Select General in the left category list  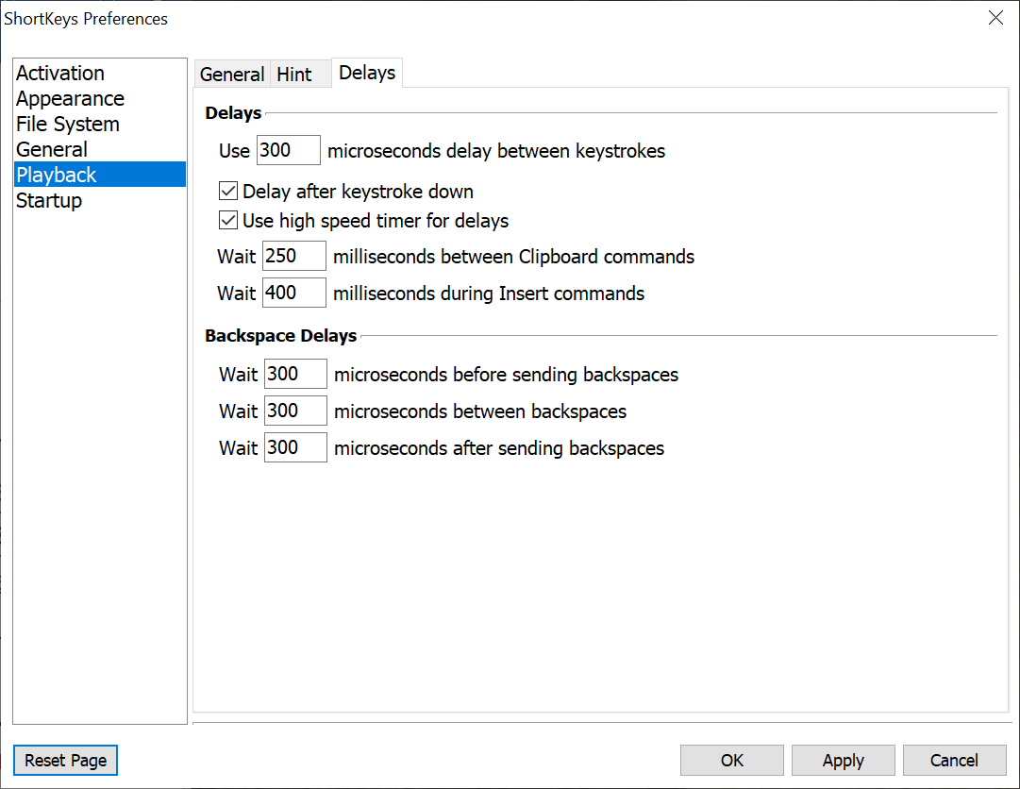pos(52,150)
